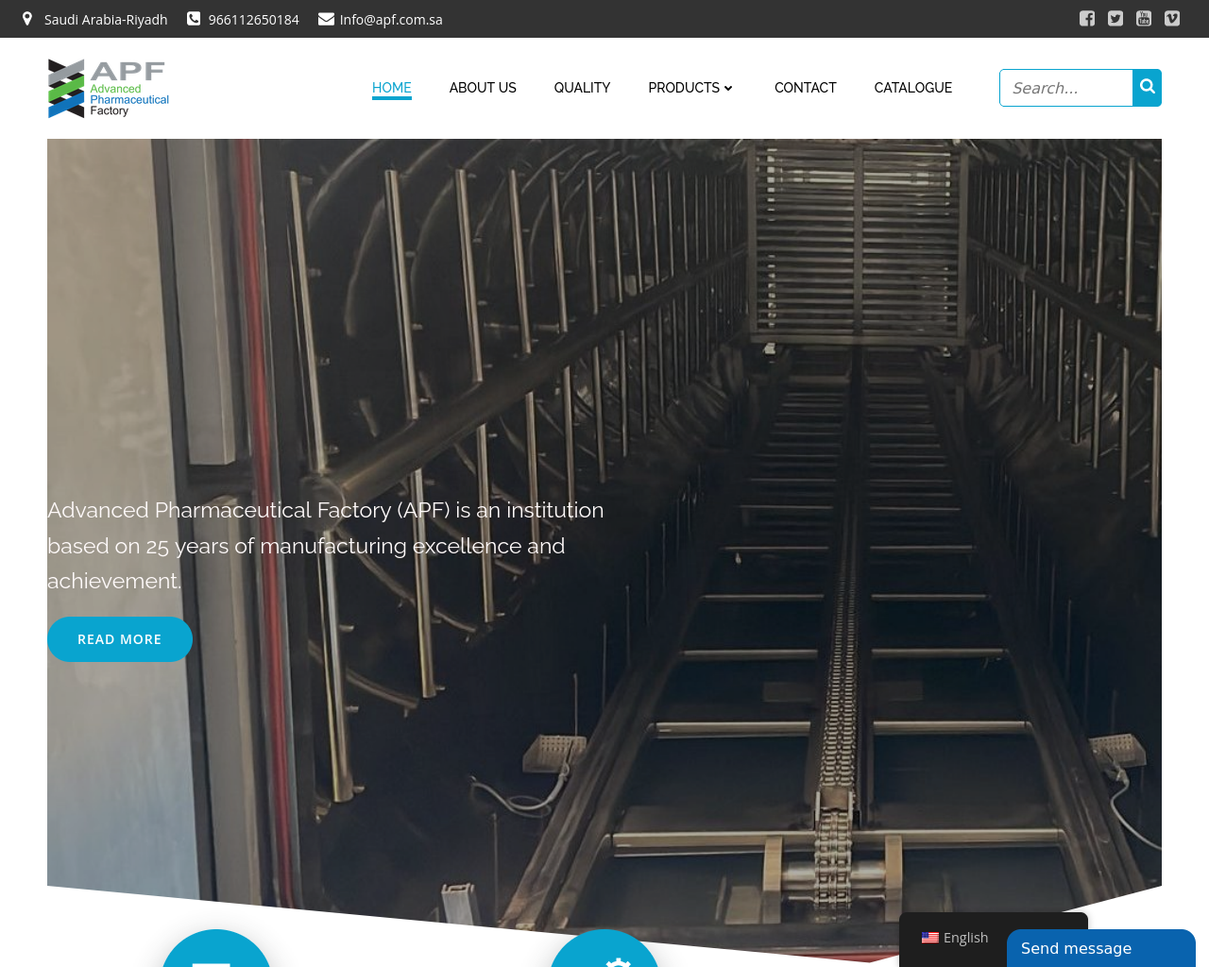Image resolution: width=1209 pixels, height=967 pixels.
Task: Click the location pin icon
Action: pyautogui.click(x=27, y=19)
